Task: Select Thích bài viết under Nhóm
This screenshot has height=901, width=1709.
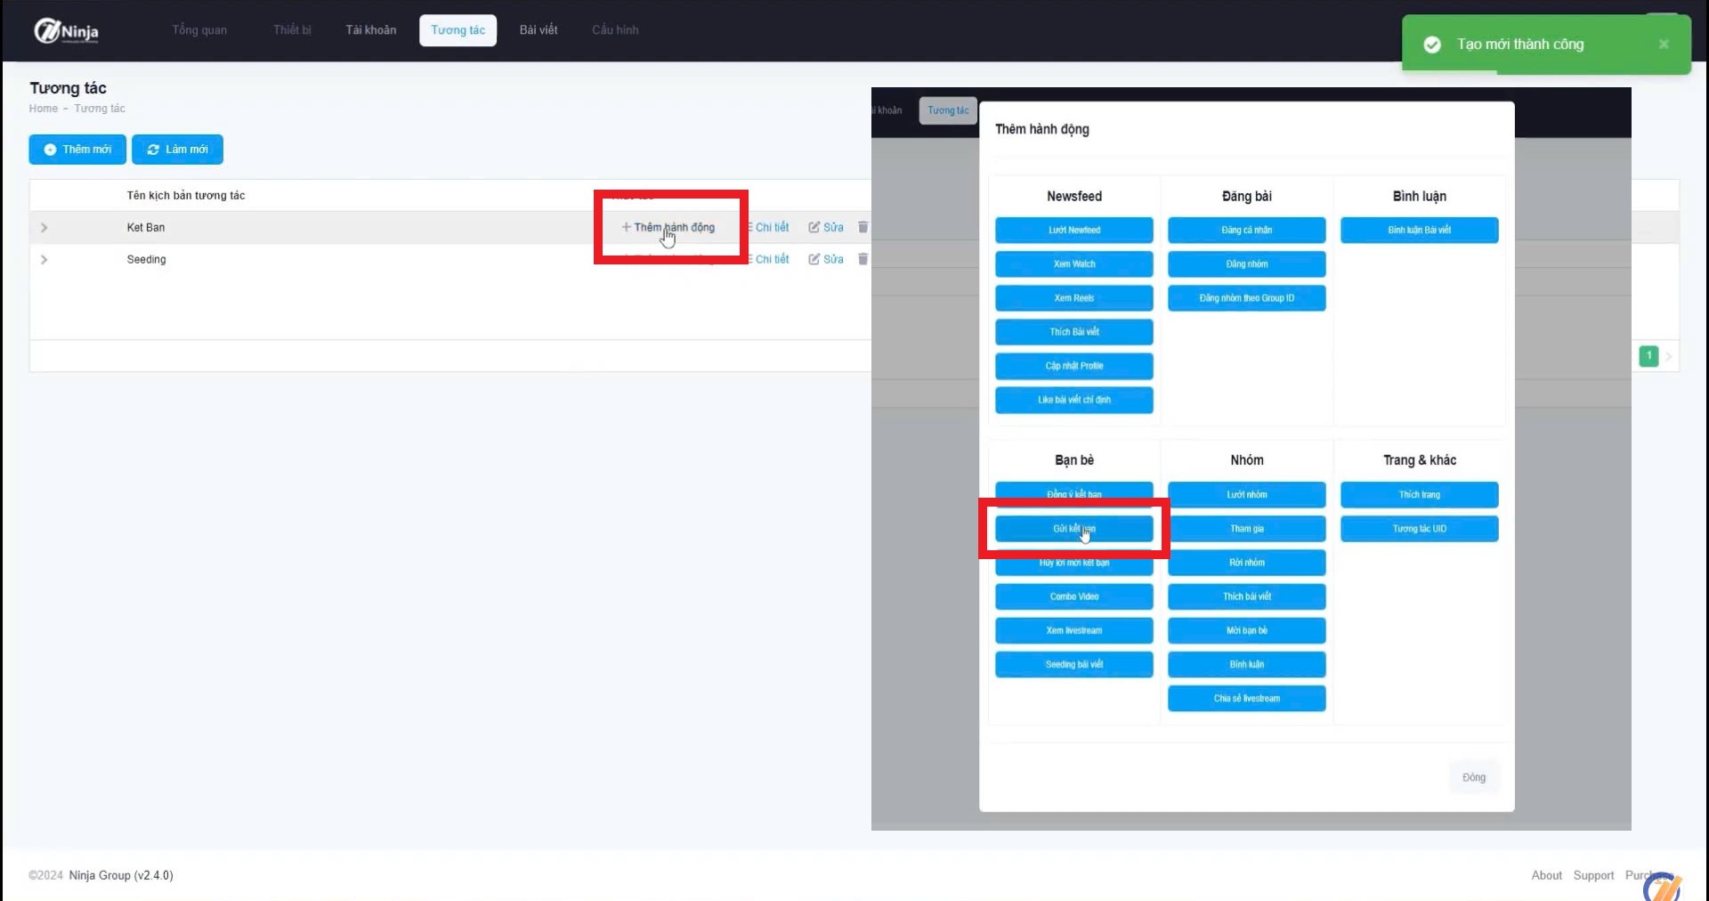Action: coord(1246,597)
